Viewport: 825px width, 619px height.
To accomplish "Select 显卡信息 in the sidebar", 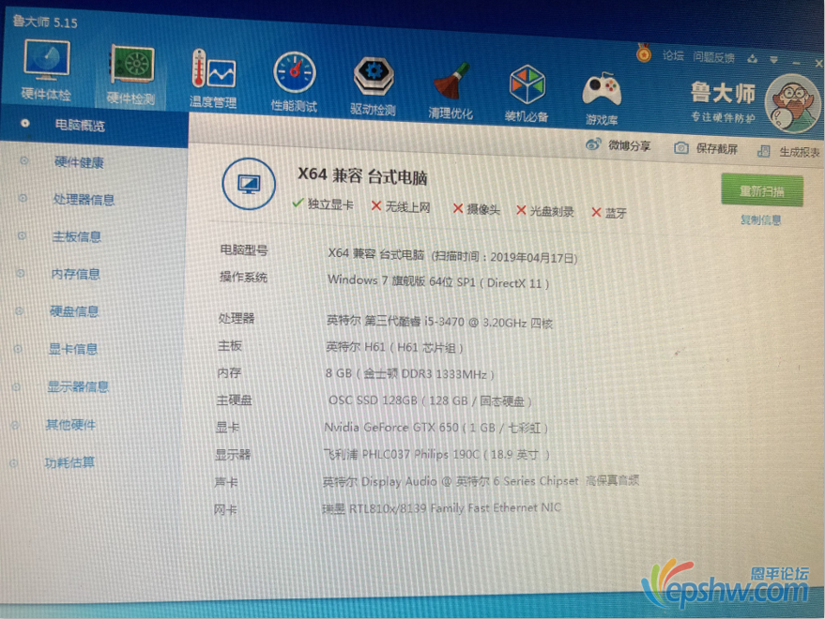I will coord(72,349).
